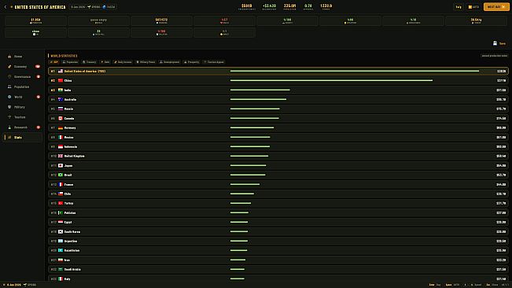Open the Tourism section
Image resolution: width=512 pixels, height=288 pixels.
(22, 117)
